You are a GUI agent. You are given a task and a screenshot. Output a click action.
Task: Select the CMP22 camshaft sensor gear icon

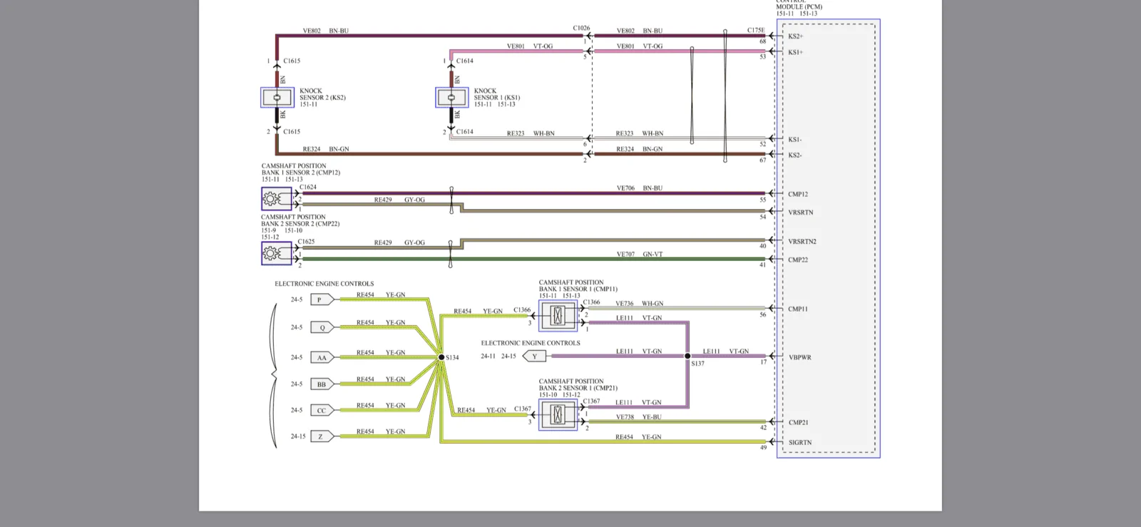click(x=277, y=253)
